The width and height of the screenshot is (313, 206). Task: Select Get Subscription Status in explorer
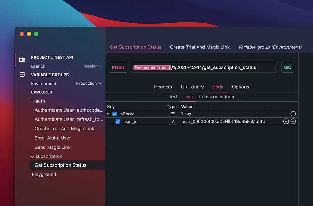[67, 165]
